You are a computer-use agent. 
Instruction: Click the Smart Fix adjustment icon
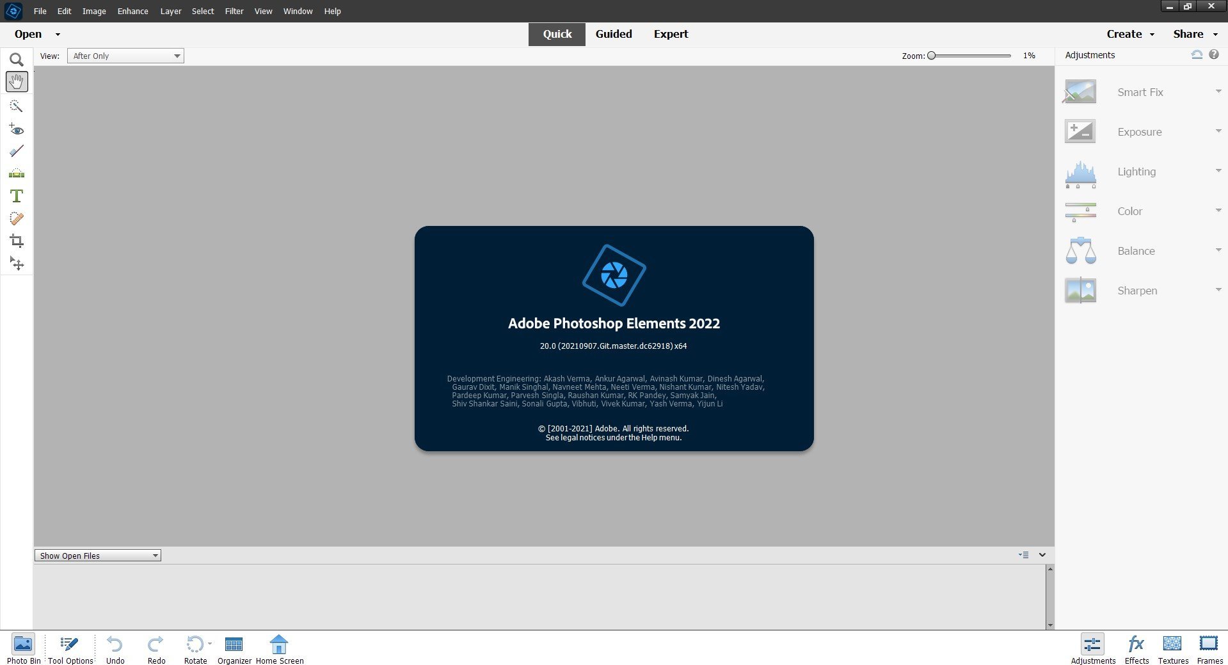click(x=1080, y=92)
